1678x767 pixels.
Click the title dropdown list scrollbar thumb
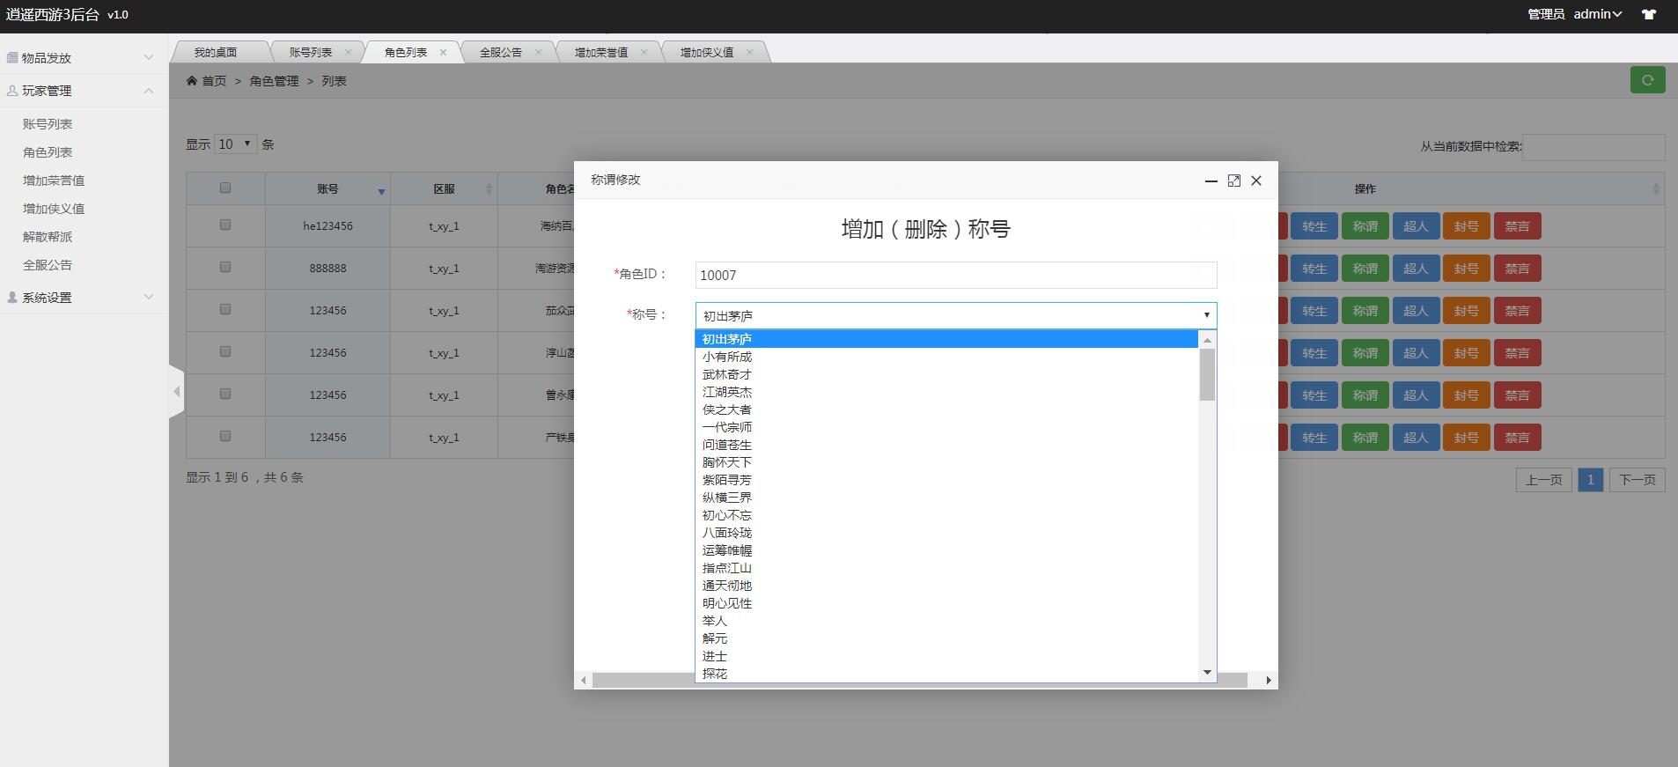click(1207, 374)
